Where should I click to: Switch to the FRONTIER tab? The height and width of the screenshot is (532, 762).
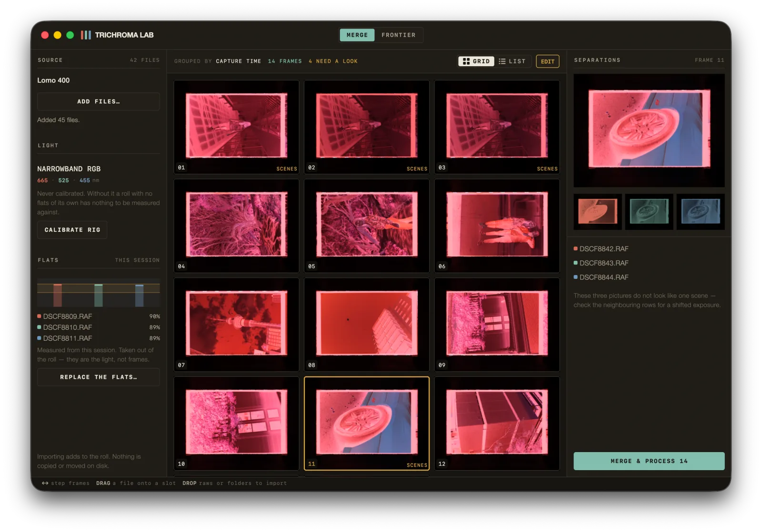(398, 35)
